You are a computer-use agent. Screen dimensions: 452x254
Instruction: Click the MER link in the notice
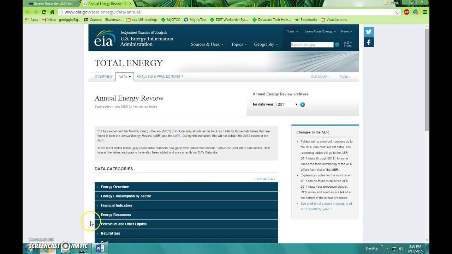(177, 136)
